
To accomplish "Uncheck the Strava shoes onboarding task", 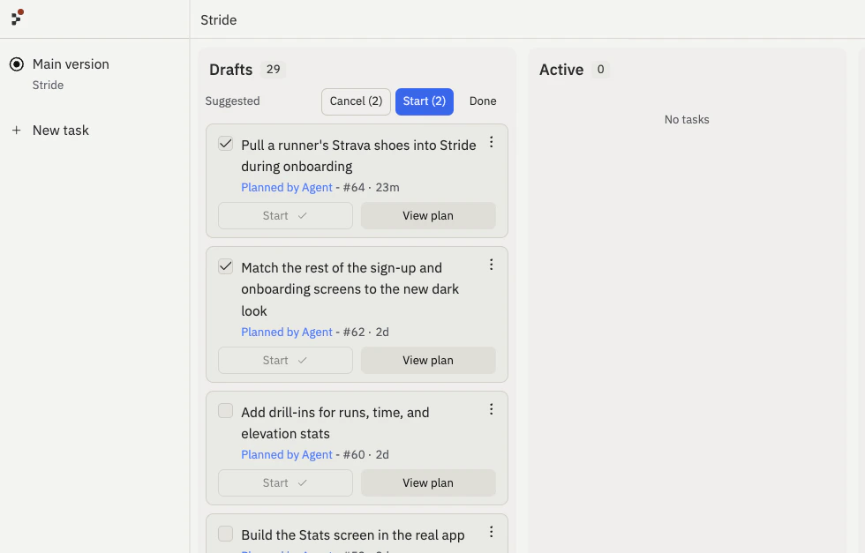I will tap(226, 144).
